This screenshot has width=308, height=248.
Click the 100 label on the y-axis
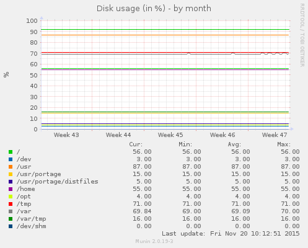(x=32, y=21)
